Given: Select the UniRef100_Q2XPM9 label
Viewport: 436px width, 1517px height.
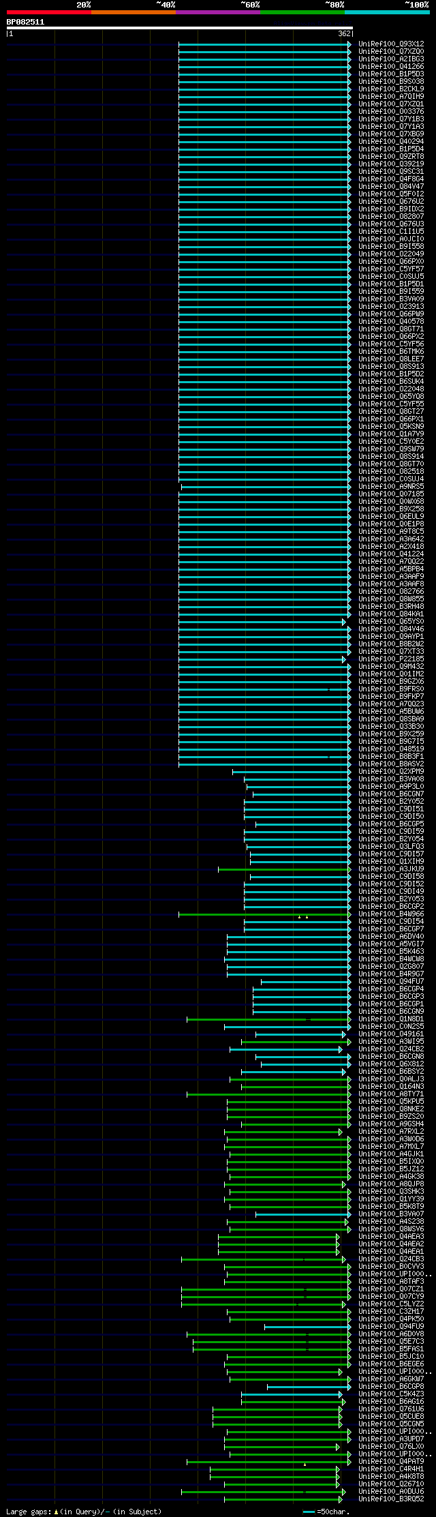Looking at the screenshot, I should point(391,772).
